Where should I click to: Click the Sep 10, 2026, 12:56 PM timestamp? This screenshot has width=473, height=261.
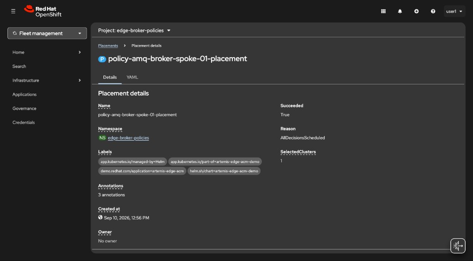pyautogui.click(x=127, y=218)
